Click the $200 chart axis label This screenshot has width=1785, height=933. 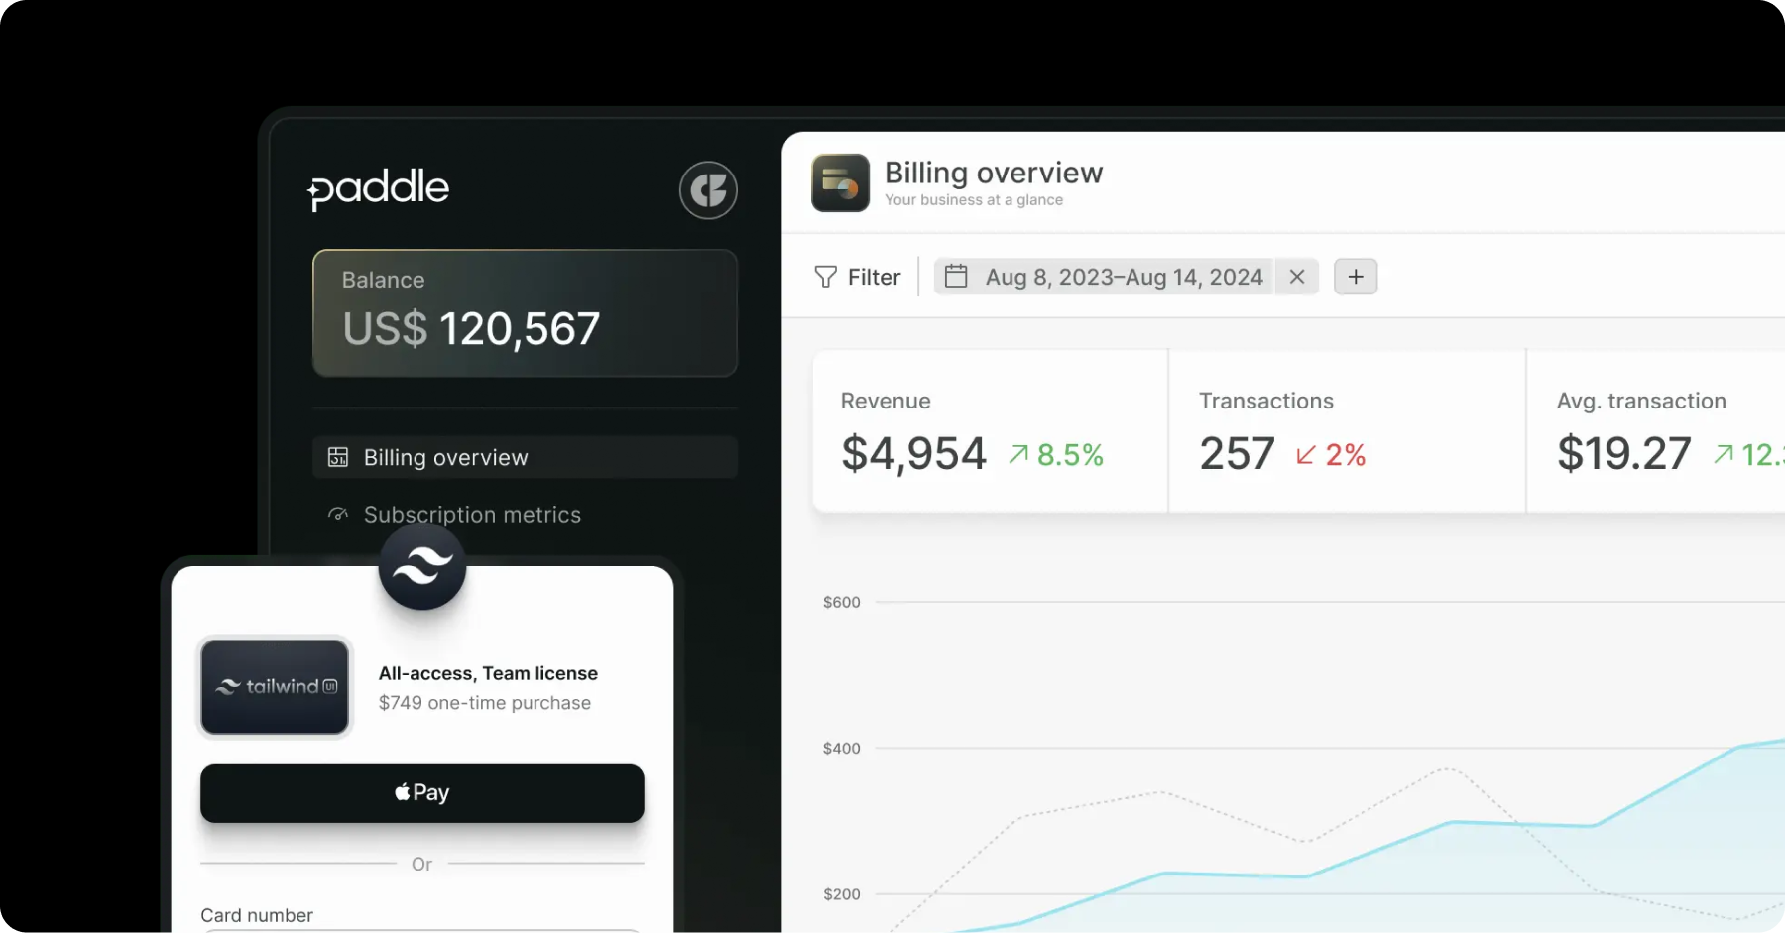click(842, 894)
